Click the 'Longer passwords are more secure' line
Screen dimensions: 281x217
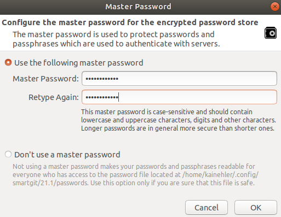[x=177, y=128]
